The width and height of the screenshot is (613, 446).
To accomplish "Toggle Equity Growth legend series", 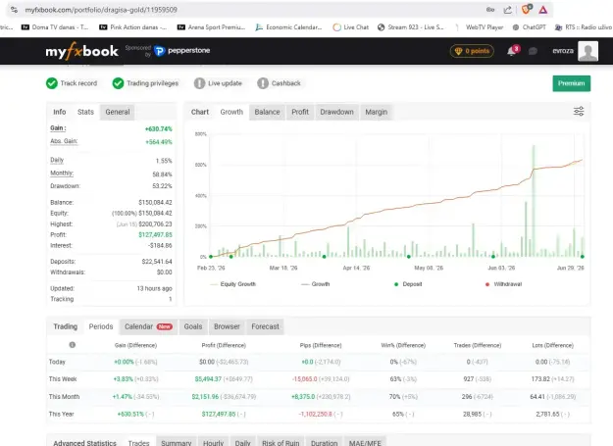I will pos(233,284).
